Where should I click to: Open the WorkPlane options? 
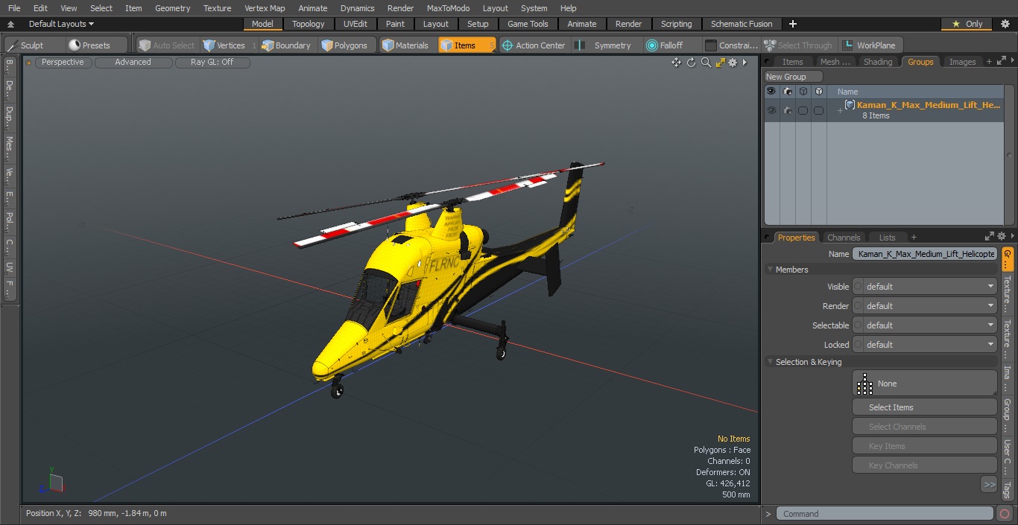[870, 45]
